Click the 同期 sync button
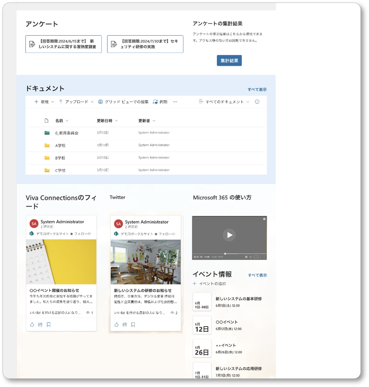Screen dimensions: 369x387 (160, 102)
